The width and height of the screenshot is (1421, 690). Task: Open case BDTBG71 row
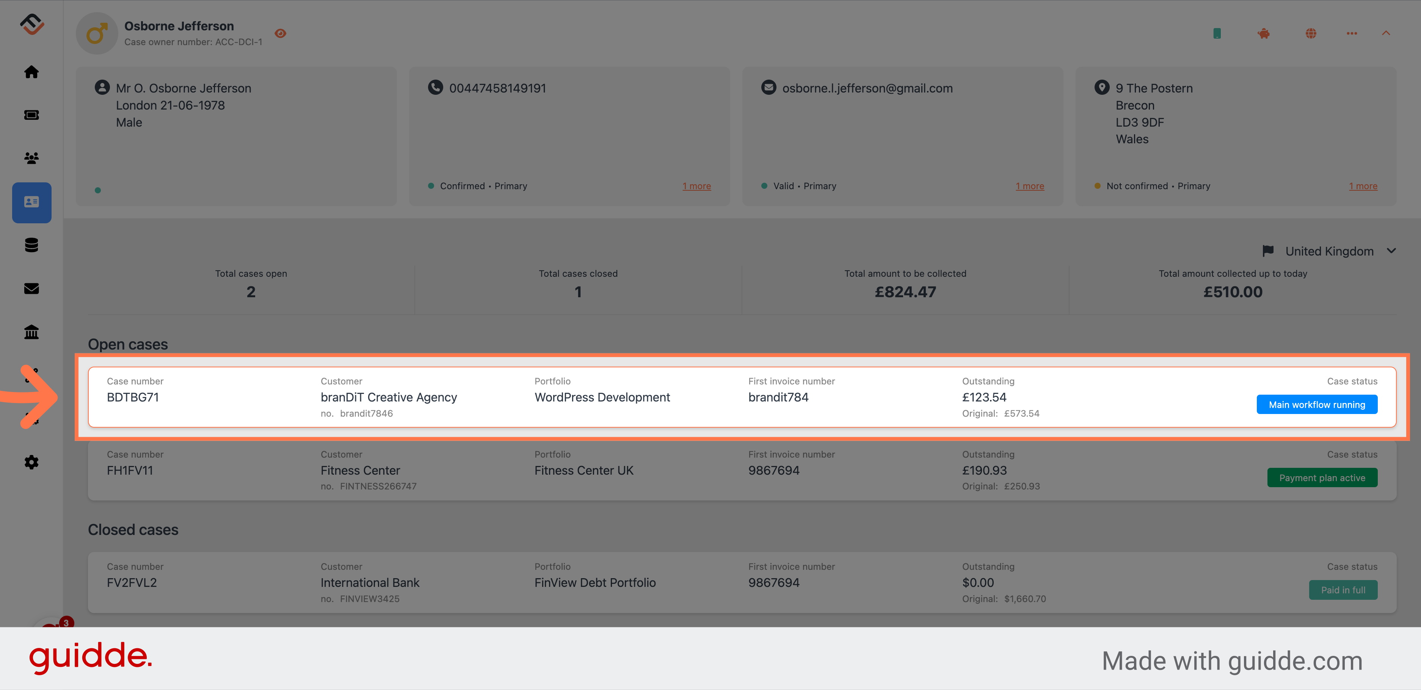[x=742, y=397]
